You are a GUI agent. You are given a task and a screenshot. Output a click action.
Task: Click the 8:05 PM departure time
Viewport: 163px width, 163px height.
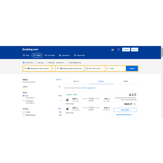pos(75,99)
